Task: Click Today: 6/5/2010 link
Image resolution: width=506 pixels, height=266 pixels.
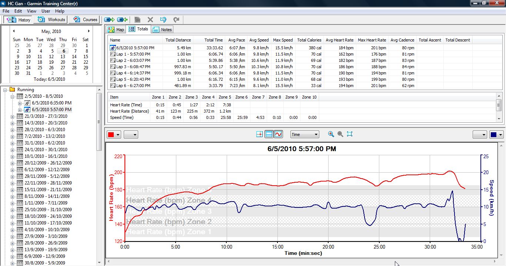Action: click(49, 79)
